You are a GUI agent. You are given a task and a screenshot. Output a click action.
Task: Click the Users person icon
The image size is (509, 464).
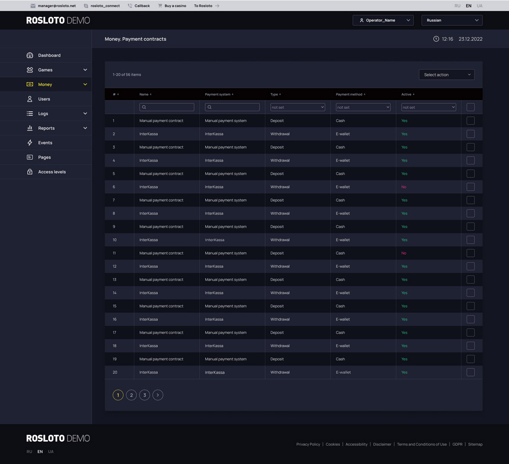pyautogui.click(x=30, y=99)
